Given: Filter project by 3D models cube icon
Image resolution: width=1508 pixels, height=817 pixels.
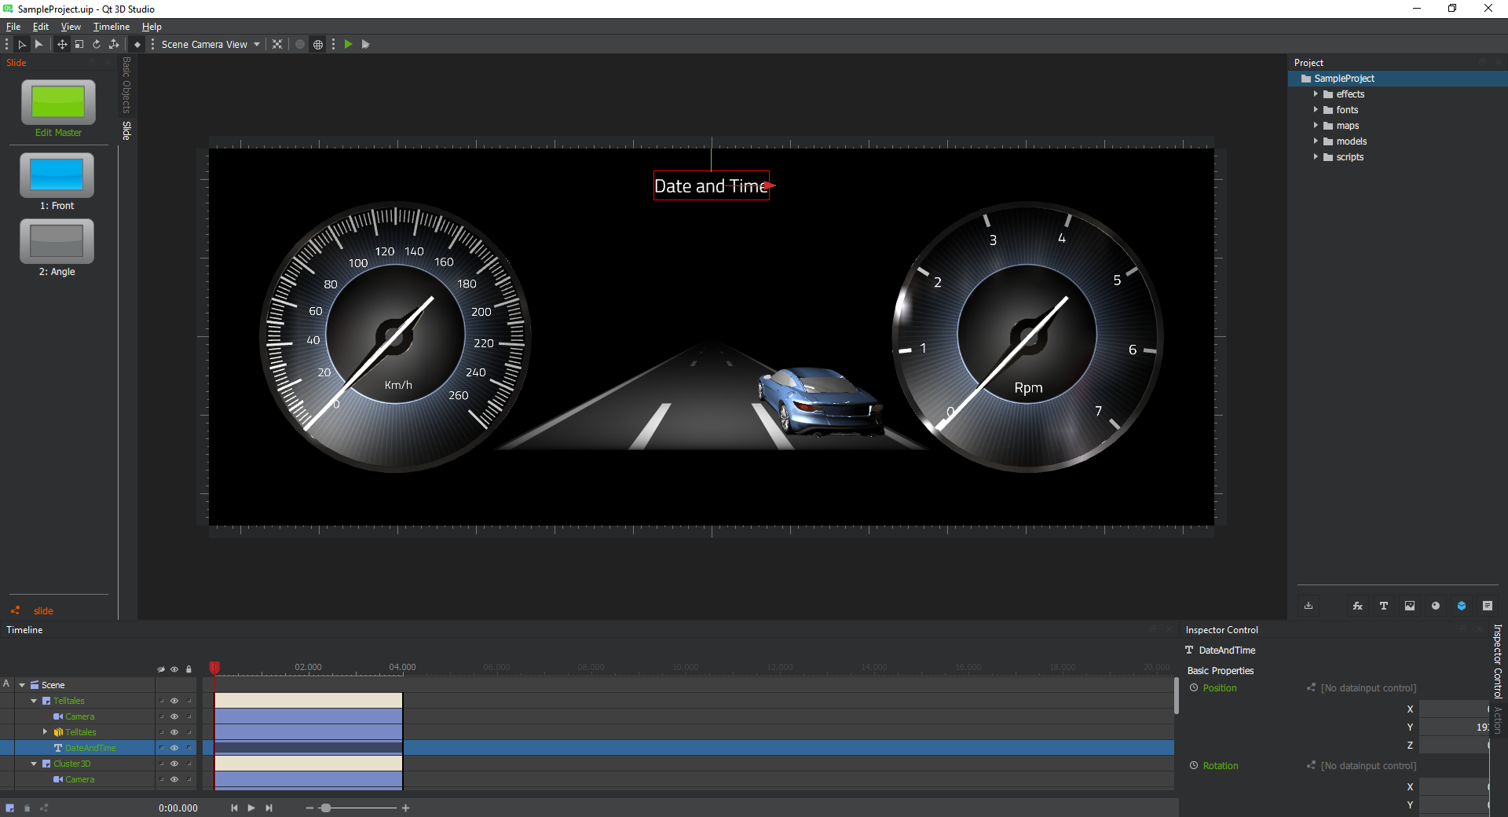Looking at the screenshot, I should (x=1461, y=606).
